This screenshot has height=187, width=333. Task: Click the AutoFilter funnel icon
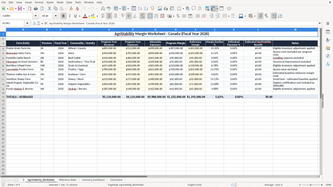tap(152, 9)
